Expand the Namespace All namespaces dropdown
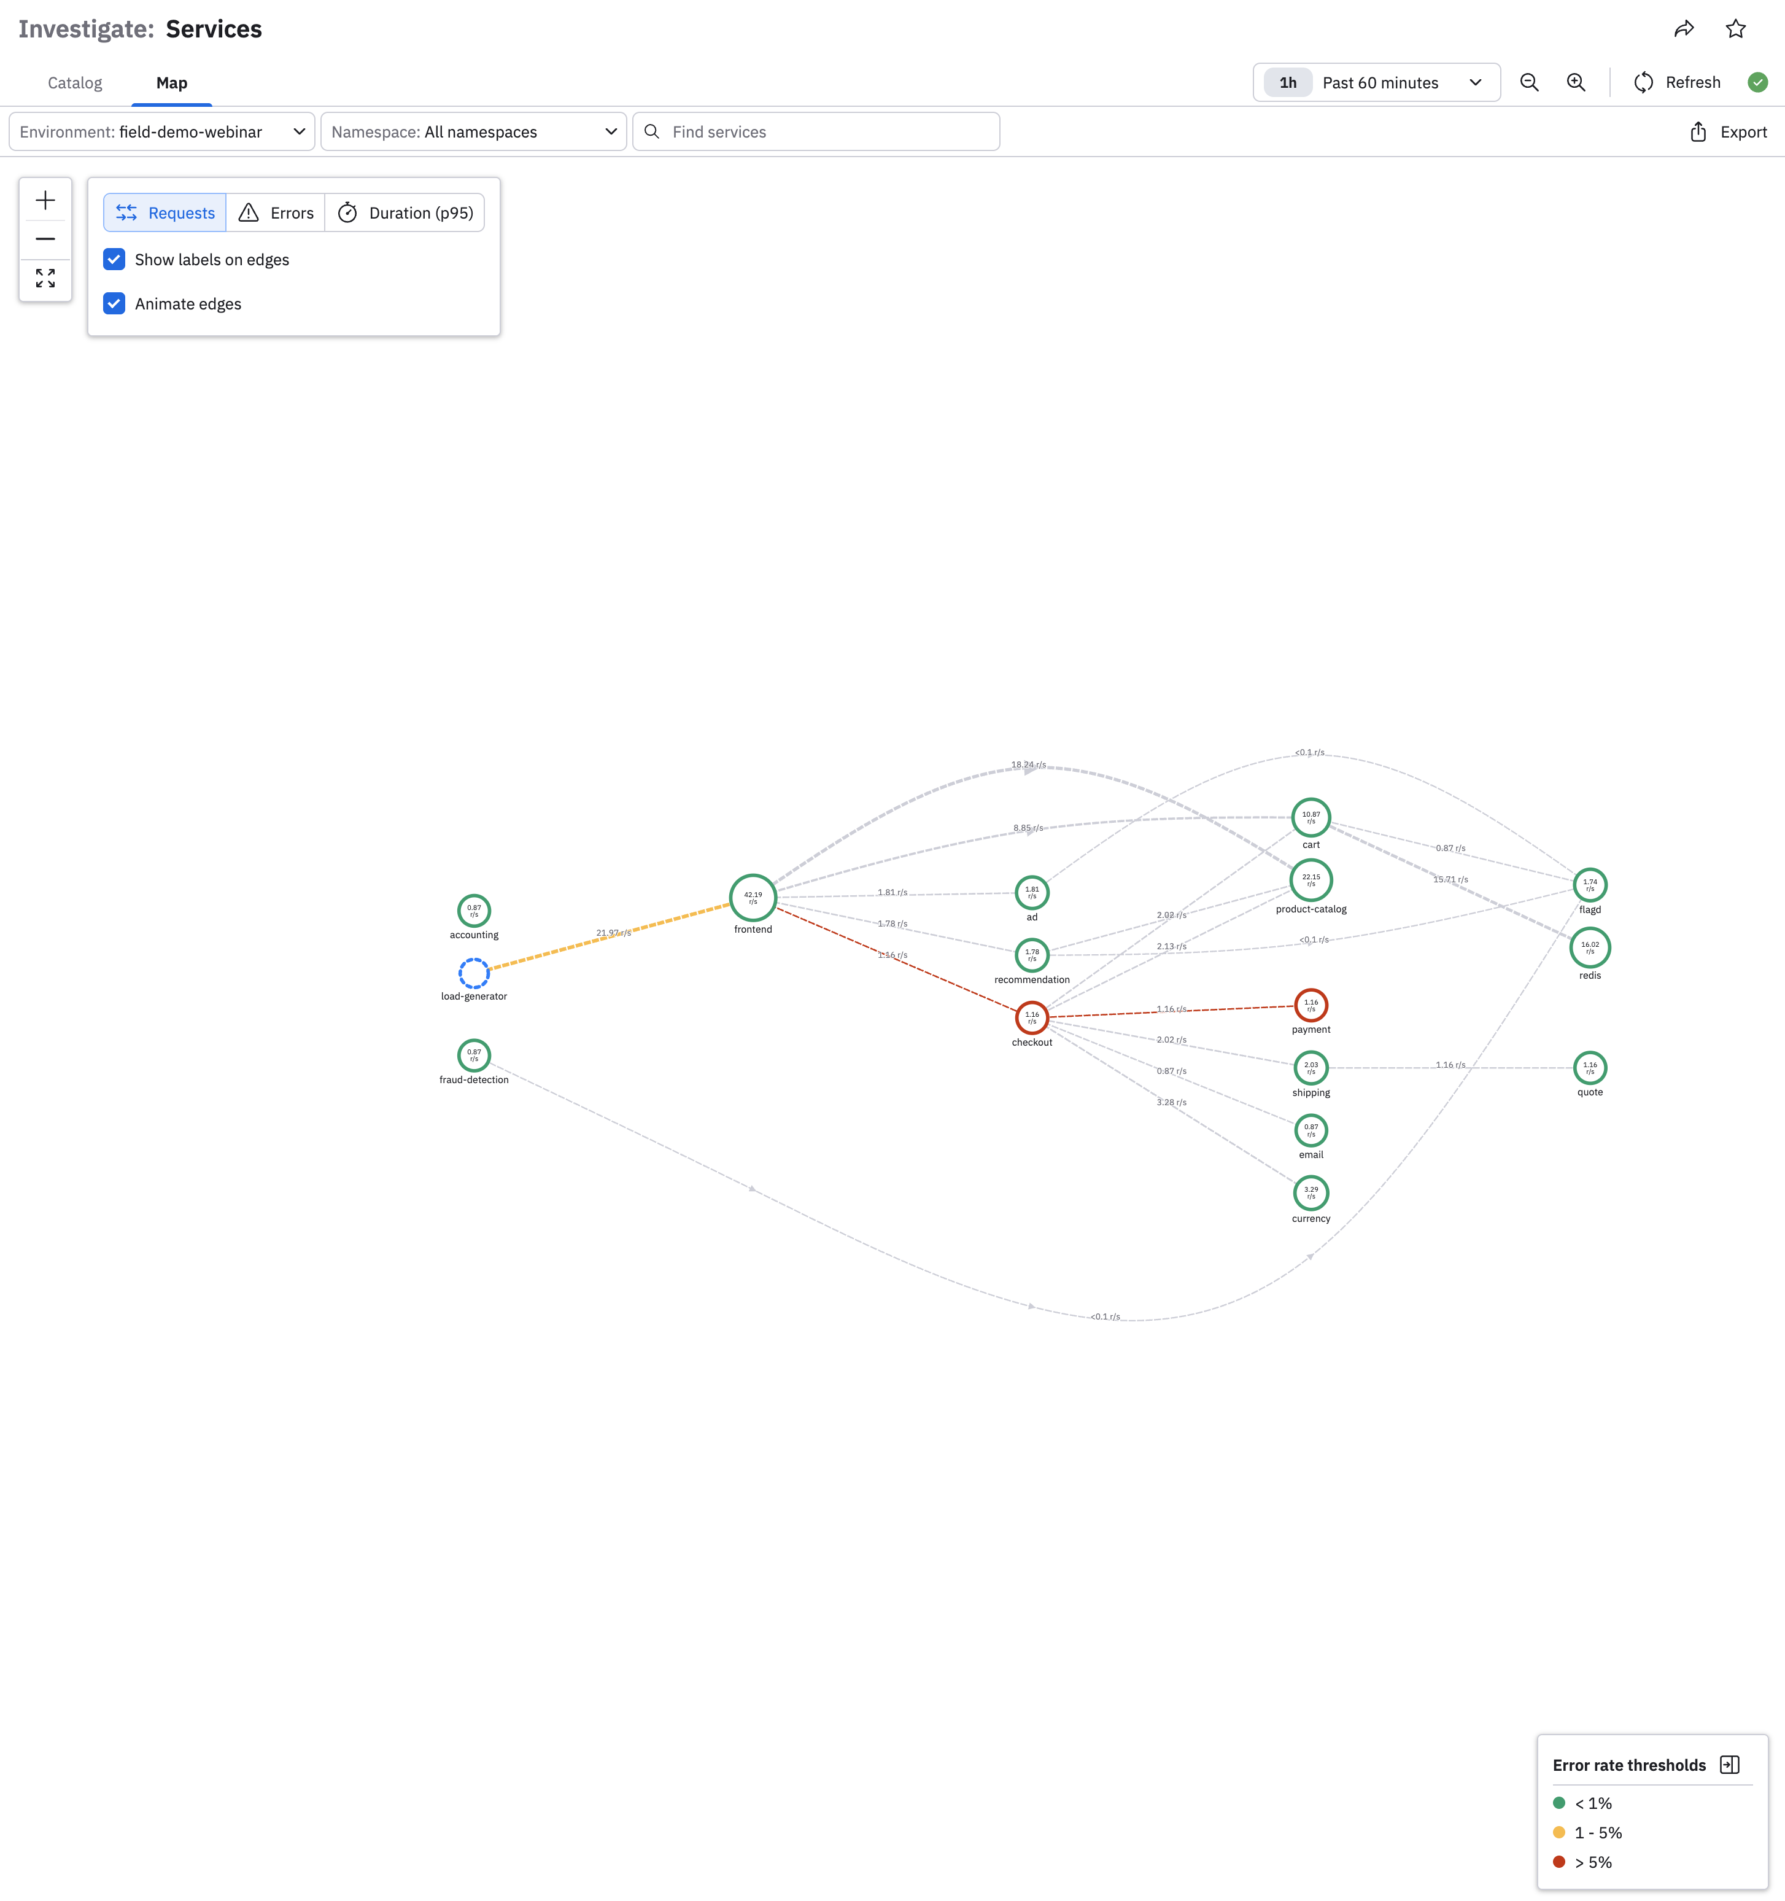The height and width of the screenshot is (1901, 1785). pos(473,132)
